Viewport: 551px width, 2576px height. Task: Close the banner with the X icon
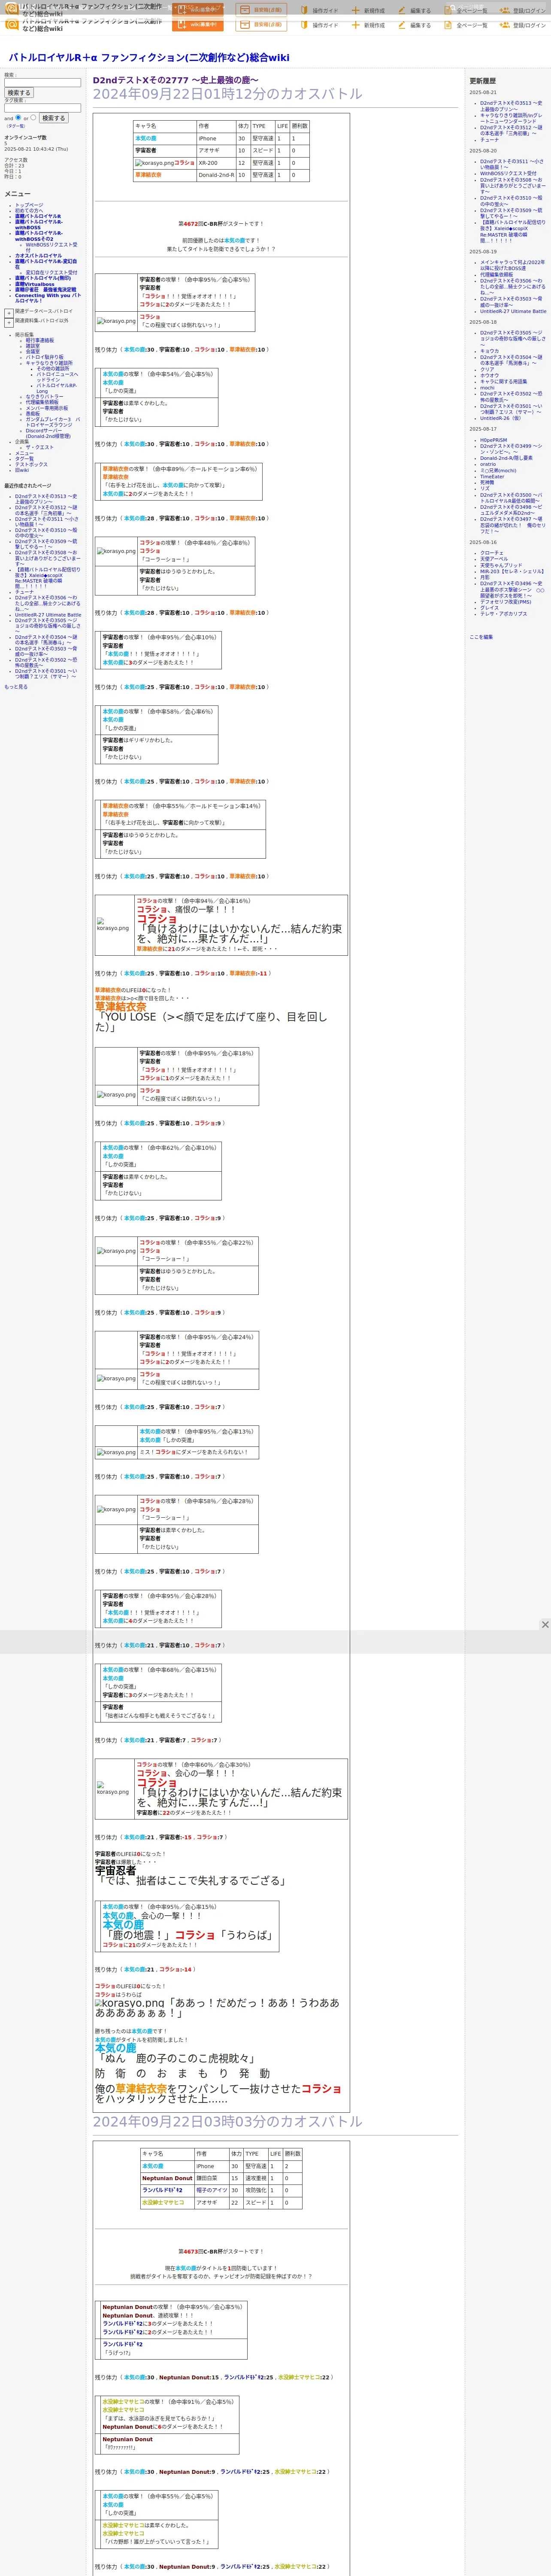(545, 1625)
